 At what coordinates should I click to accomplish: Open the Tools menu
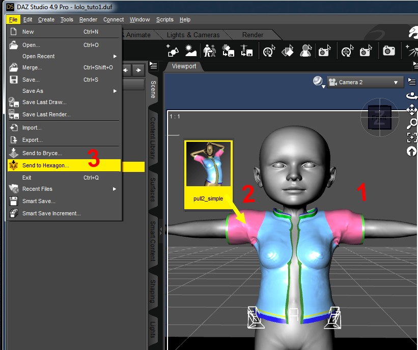tap(67, 19)
